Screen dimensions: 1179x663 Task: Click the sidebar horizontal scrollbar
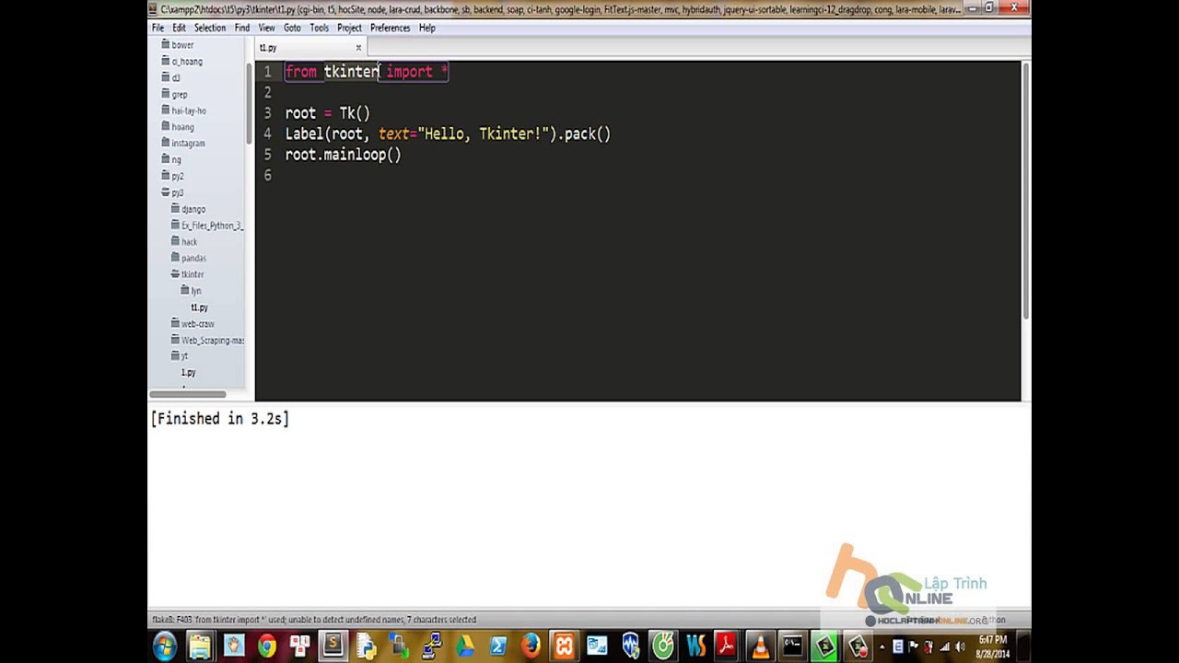click(188, 394)
